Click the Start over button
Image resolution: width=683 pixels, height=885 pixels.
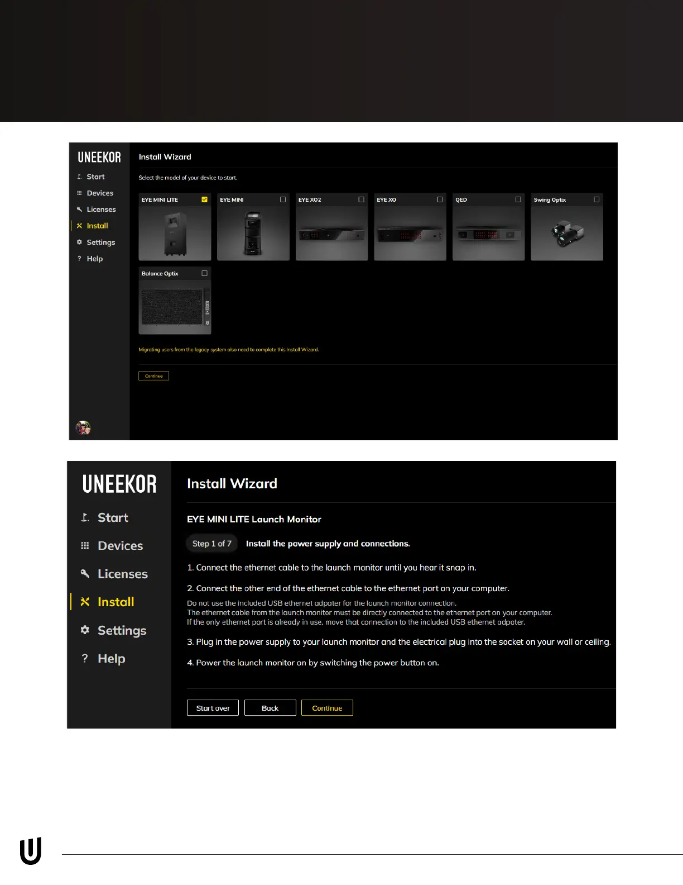(x=213, y=708)
